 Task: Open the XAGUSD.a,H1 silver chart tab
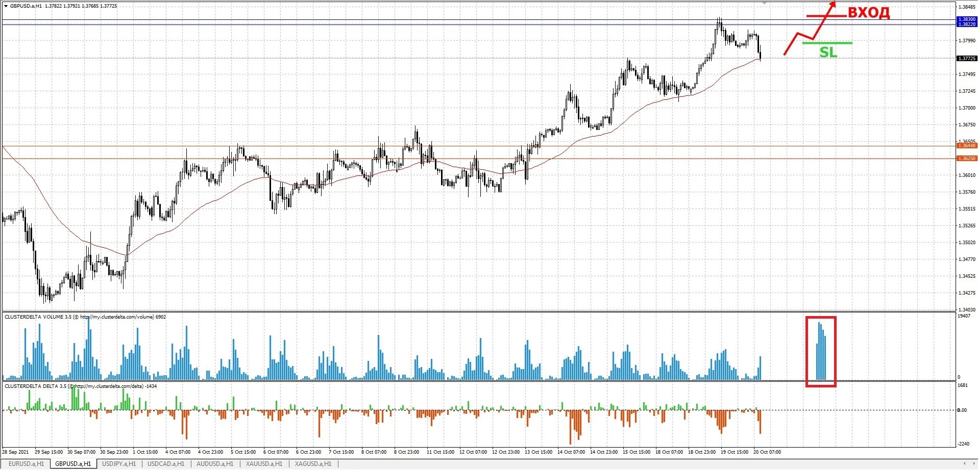pos(313,464)
